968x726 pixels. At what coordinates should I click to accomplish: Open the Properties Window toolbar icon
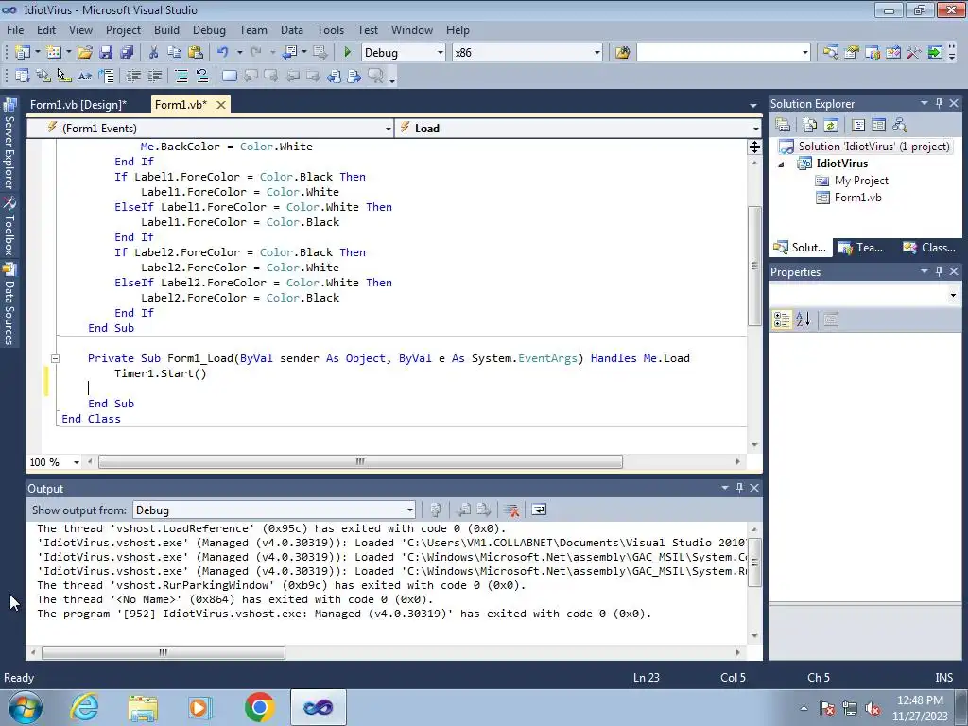pos(852,53)
